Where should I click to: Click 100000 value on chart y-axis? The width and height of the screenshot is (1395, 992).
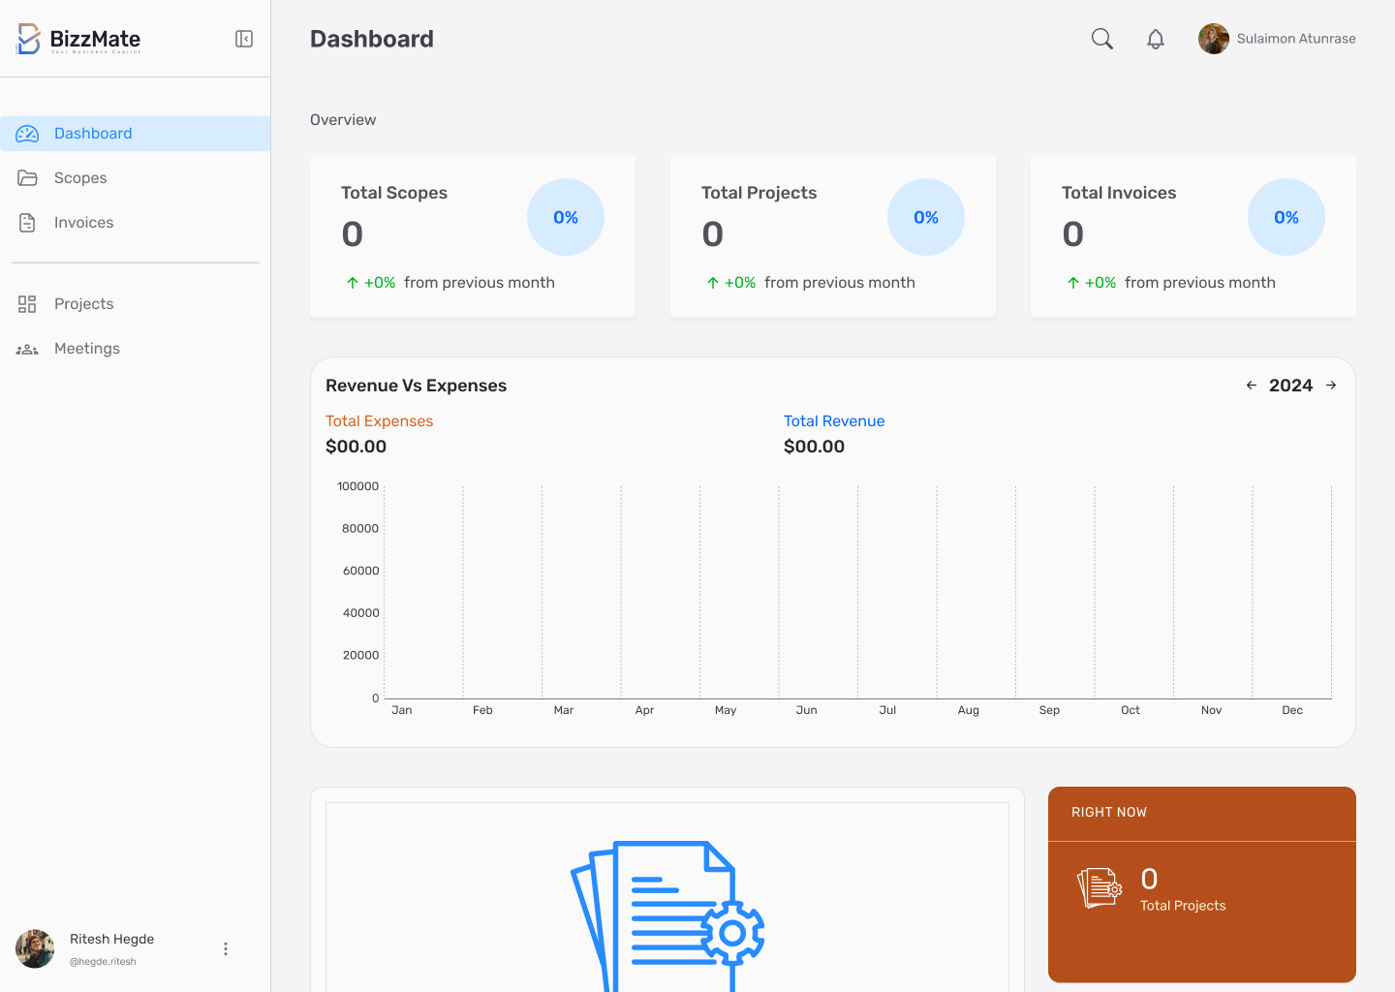[x=357, y=486]
